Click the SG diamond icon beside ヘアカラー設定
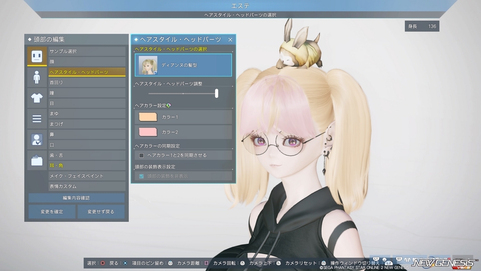Screen dimensions: 481x271 (169, 106)
